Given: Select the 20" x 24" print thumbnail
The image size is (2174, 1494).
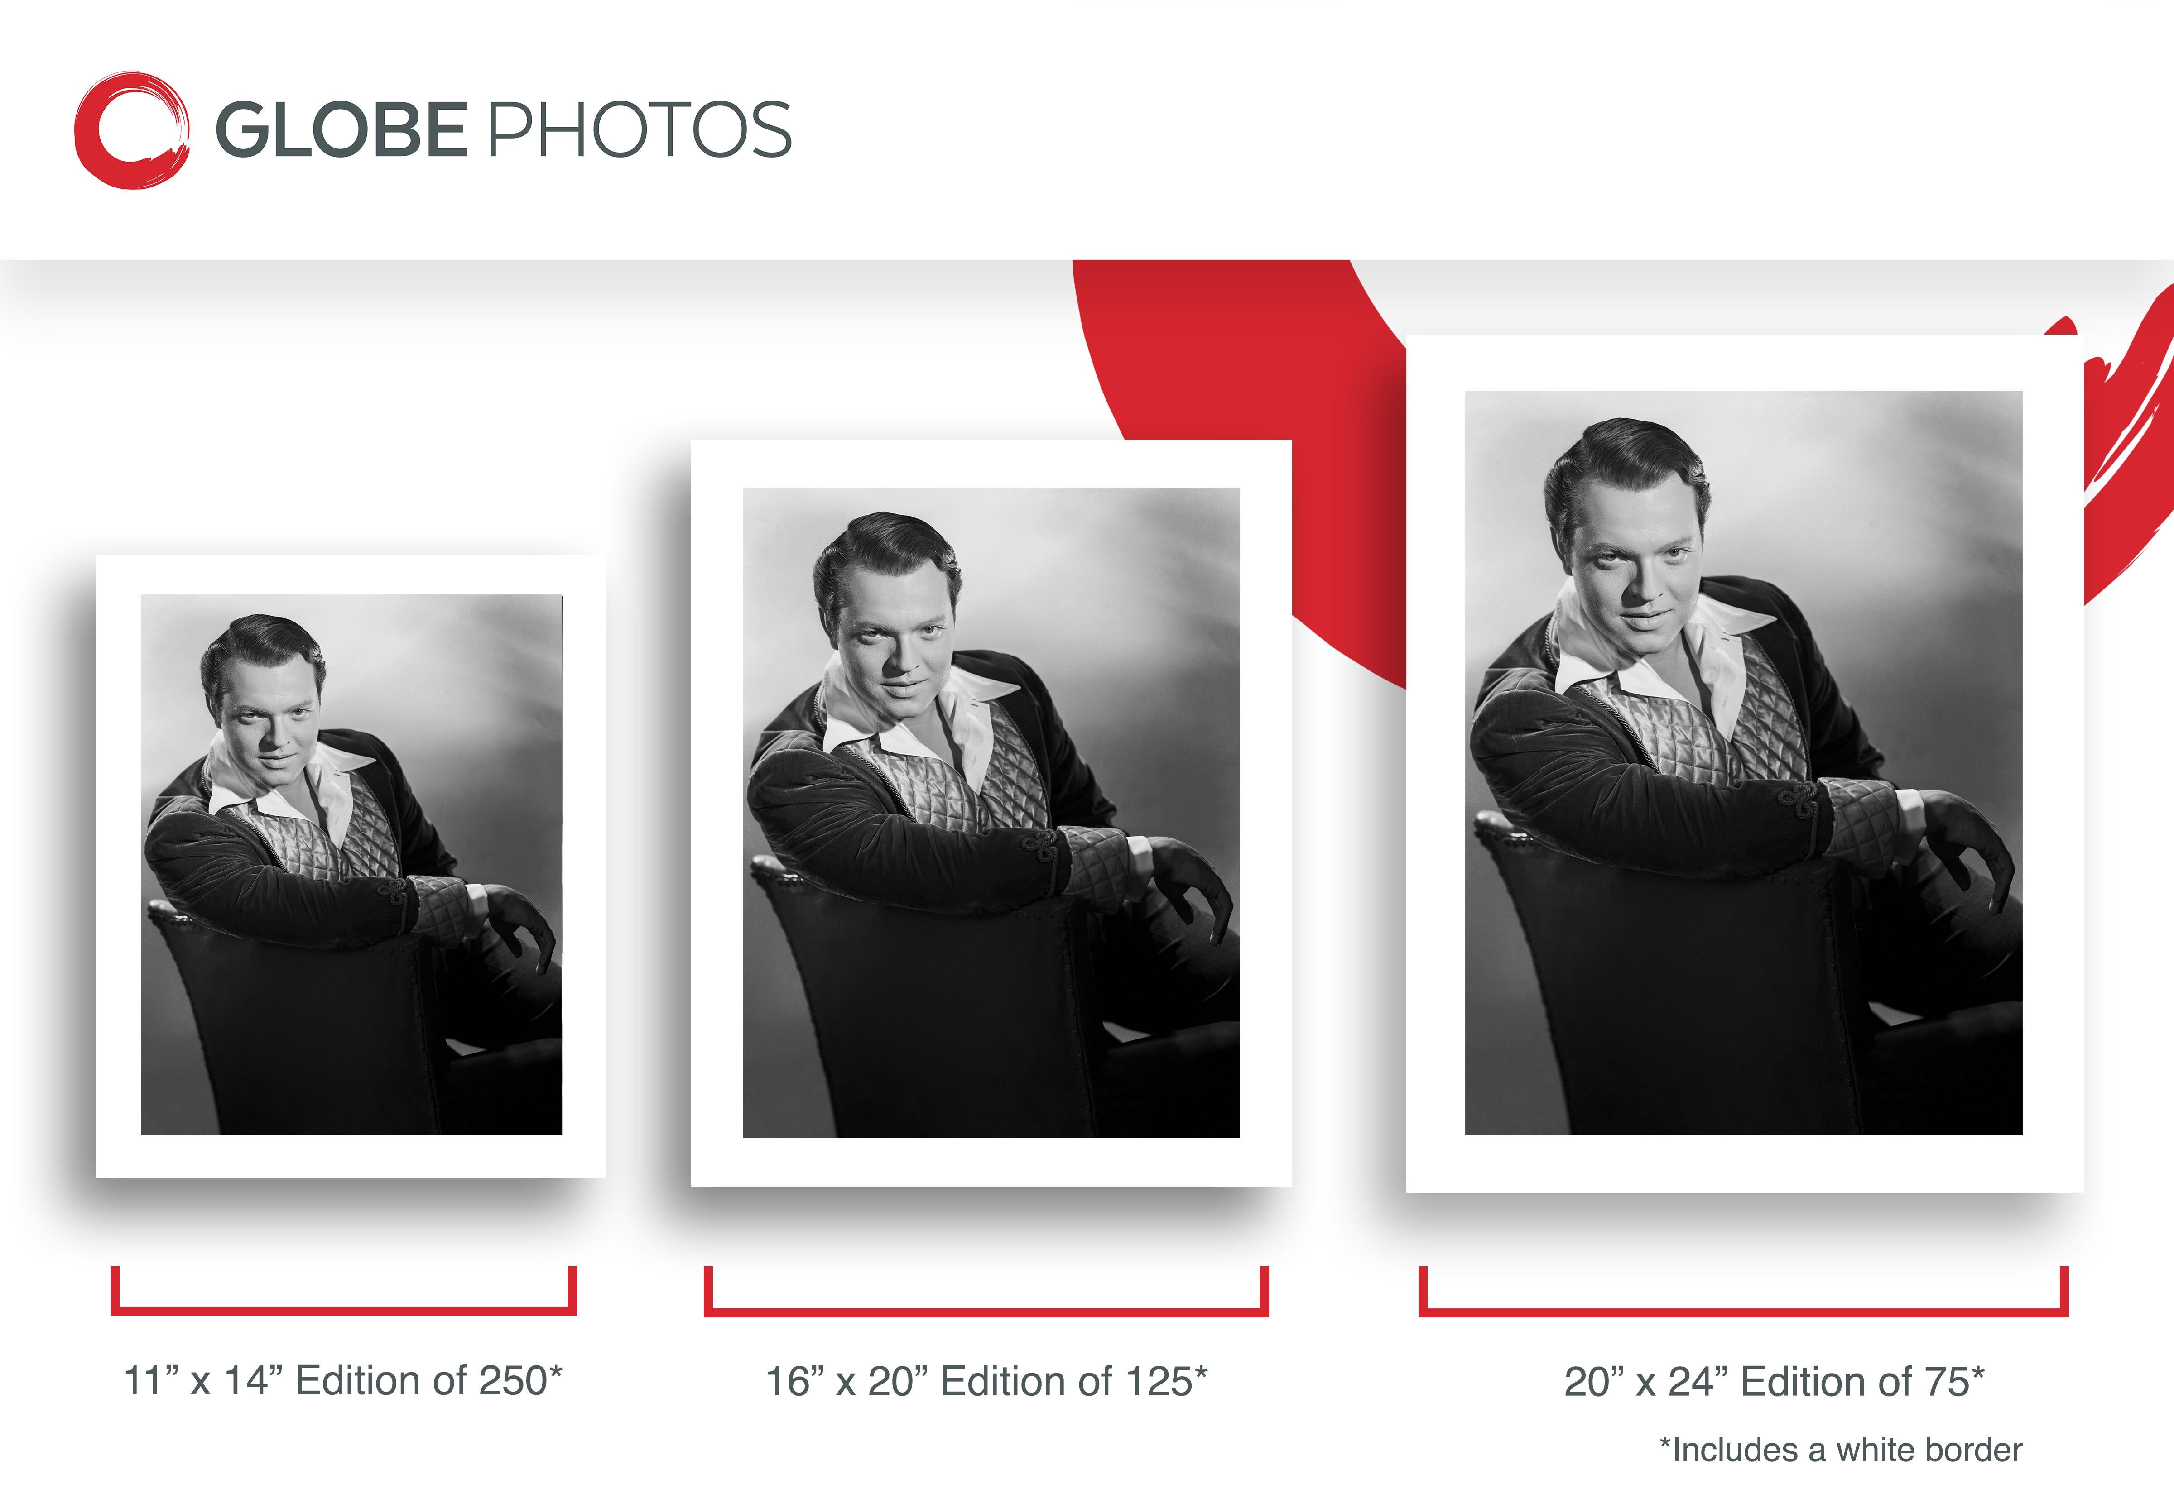Looking at the screenshot, I should [x=1744, y=763].
